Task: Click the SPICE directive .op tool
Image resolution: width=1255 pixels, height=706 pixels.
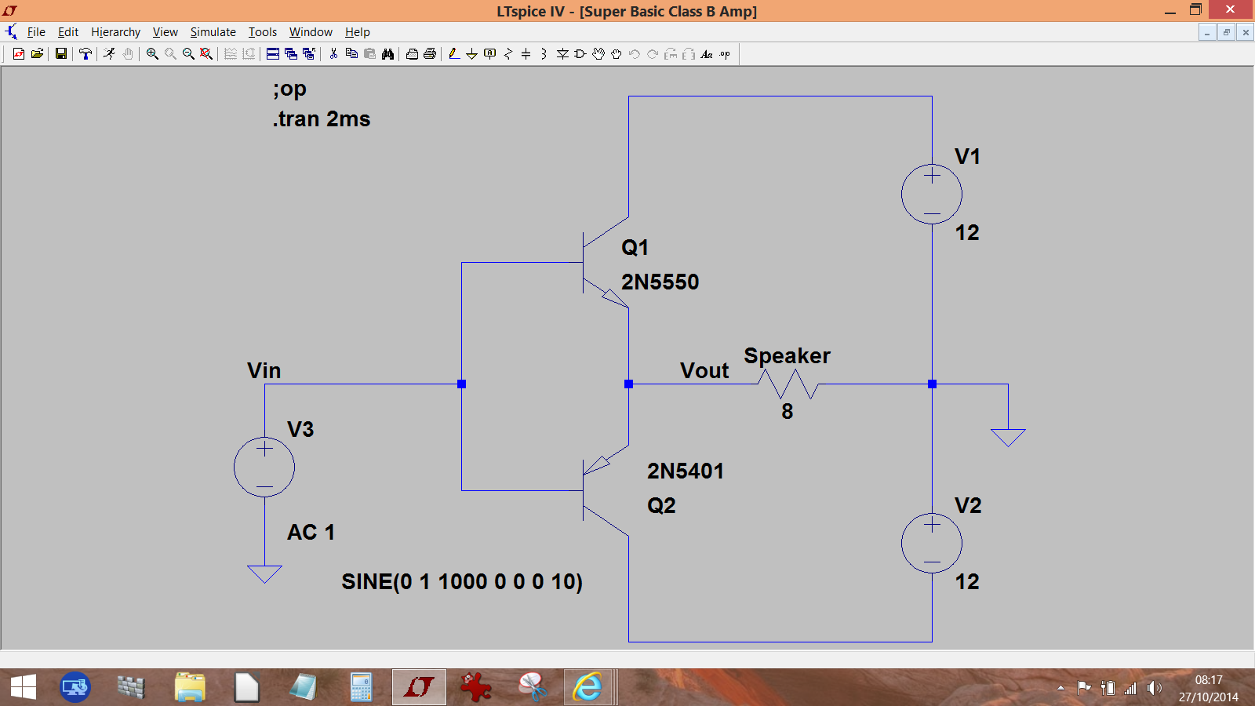Action: (725, 54)
